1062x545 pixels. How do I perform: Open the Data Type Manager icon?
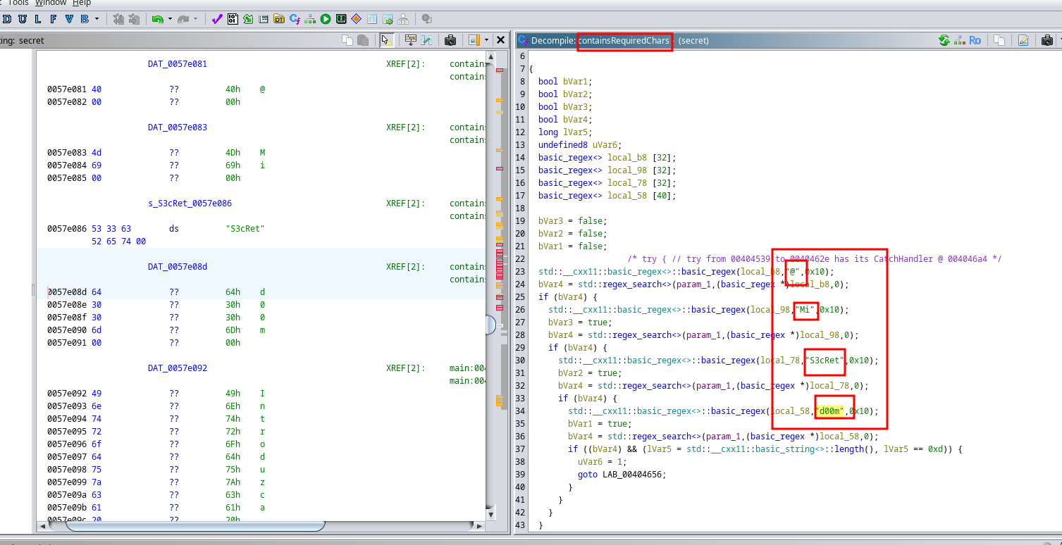coord(279,19)
